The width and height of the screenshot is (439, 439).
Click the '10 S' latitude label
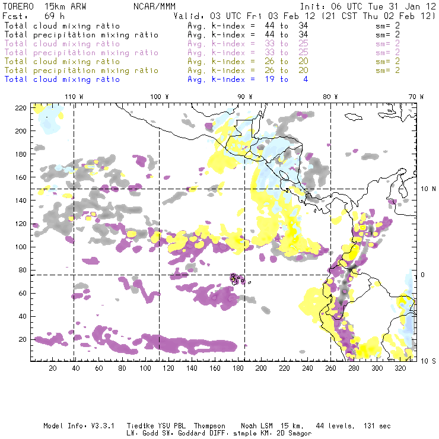(428, 361)
